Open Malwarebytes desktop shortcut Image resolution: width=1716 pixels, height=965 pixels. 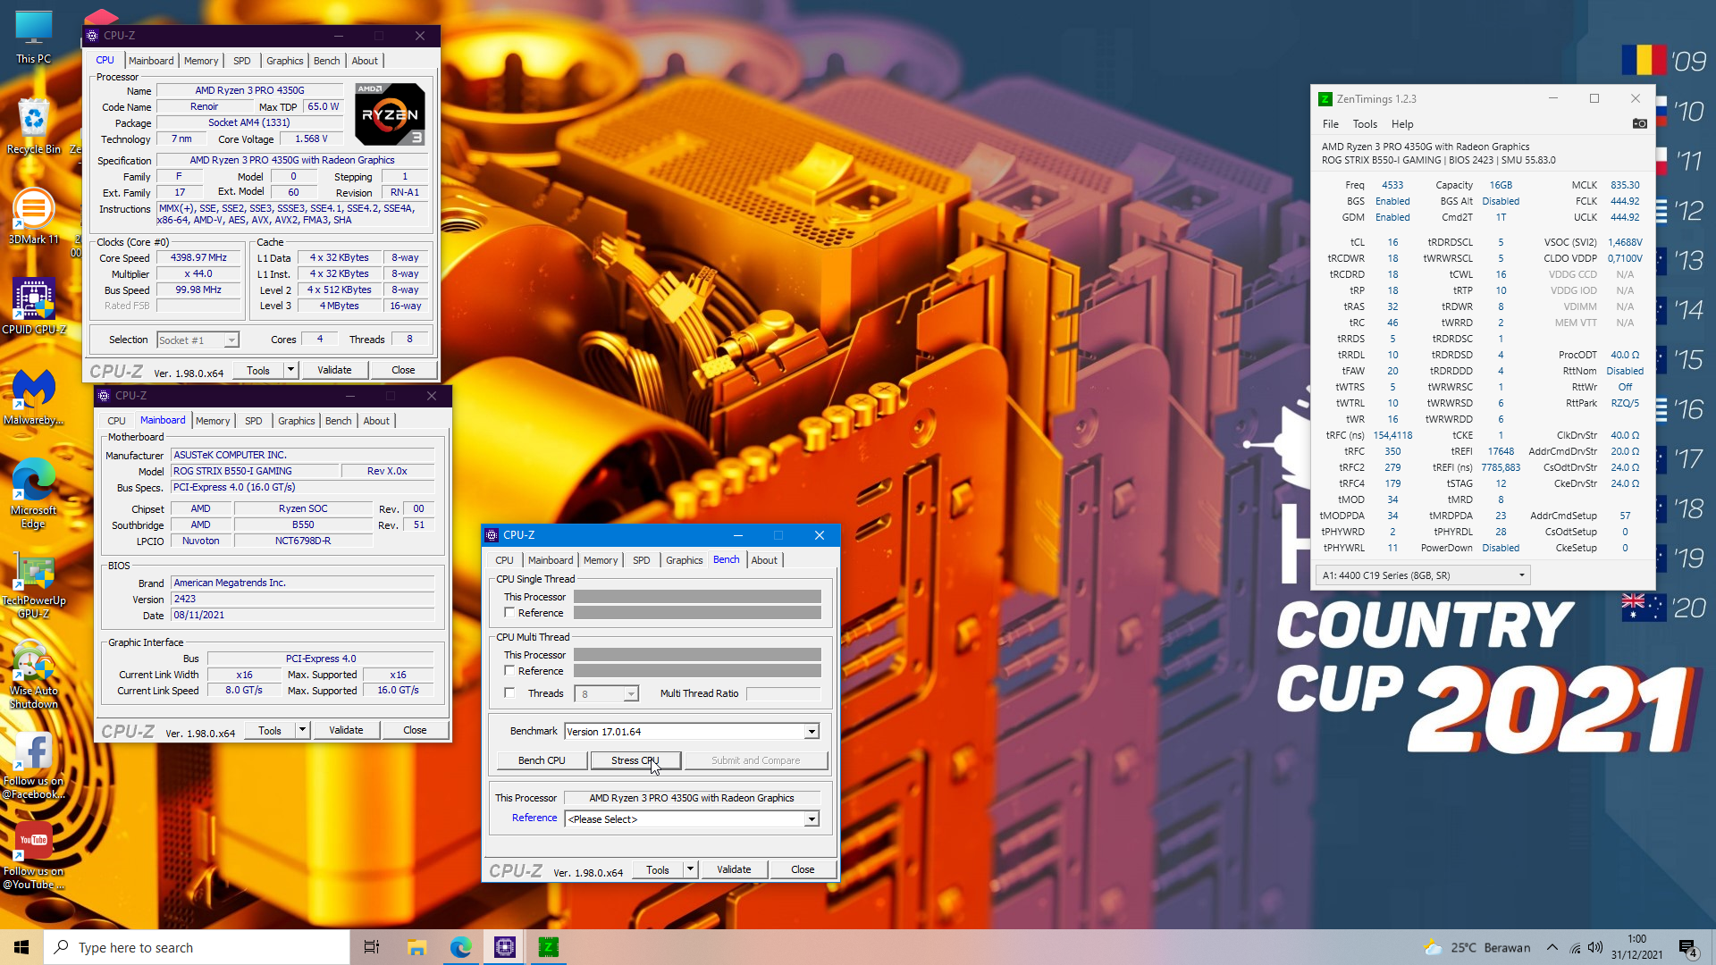33,398
